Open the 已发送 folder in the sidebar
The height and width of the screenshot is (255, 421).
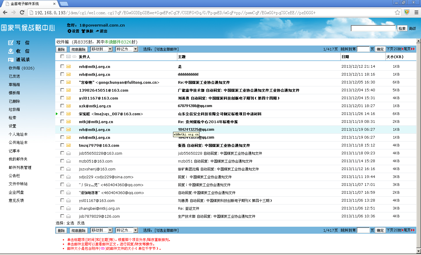[14, 76]
